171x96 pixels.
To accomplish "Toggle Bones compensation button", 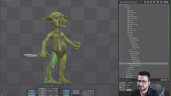I will coord(76,91).
